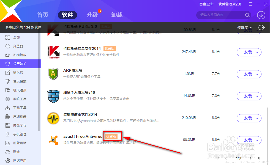Screen dimensions: 270x165
Task: Install avast! Free Antivirus
Action: 248,140
